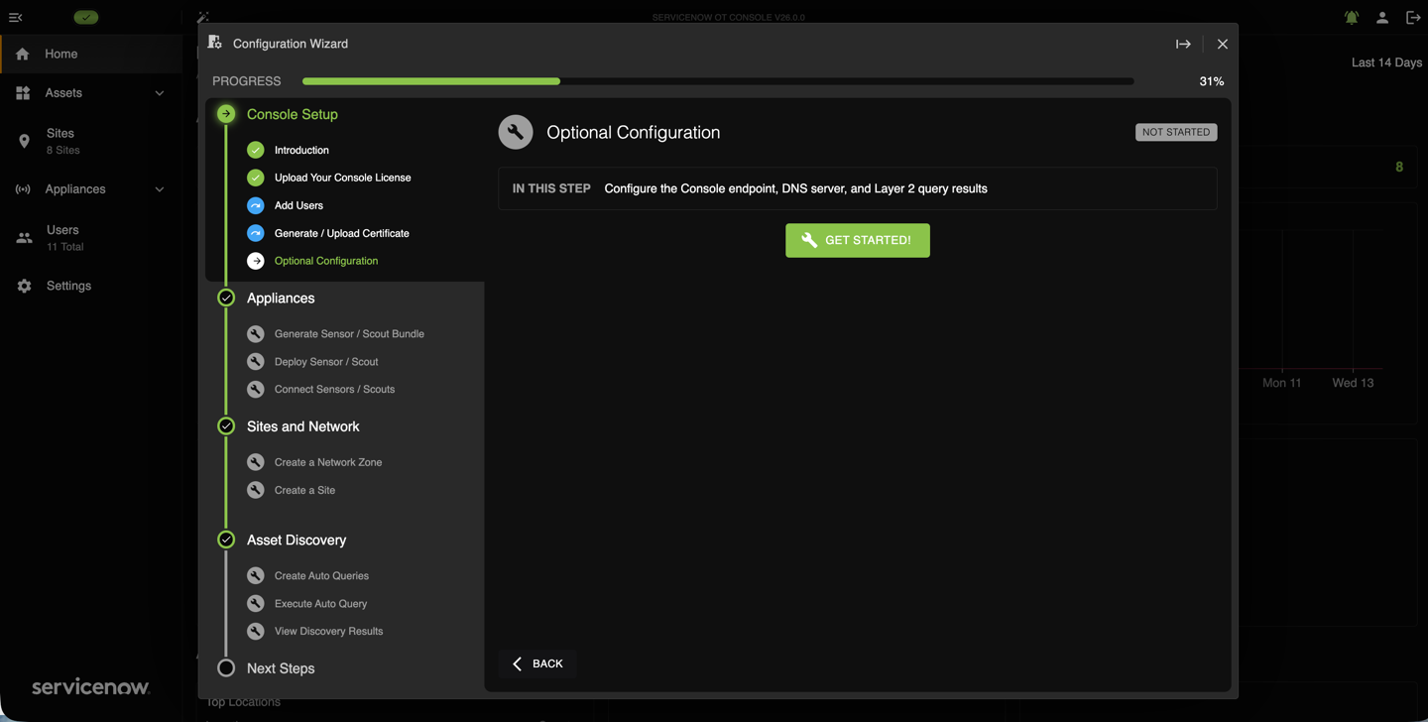The width and height of the screenshot is (1428, 722).
Task: Open Users menu item
Action: (91, 238)
